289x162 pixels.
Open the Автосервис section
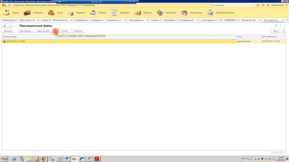point(166,13)
